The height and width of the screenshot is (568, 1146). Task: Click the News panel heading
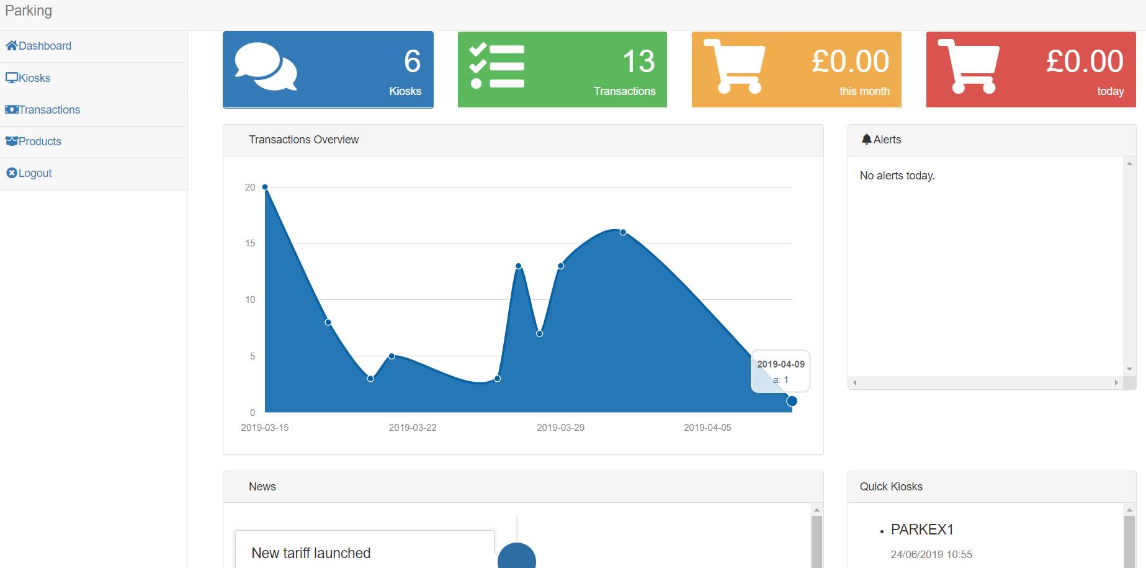[262, 487]
